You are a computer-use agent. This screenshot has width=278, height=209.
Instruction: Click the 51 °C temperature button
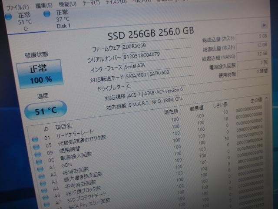tap(46, 110)
